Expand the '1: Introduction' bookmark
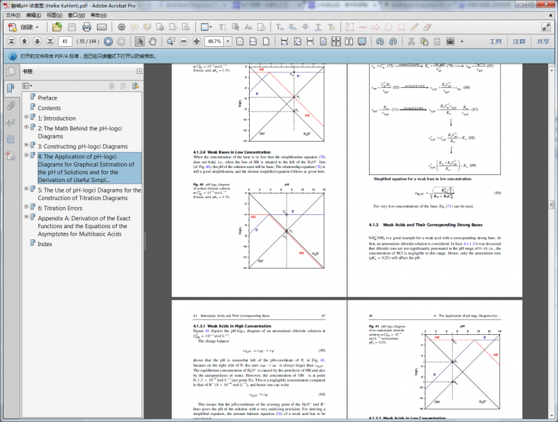Viewport: 558px width, 422px height. point(26,118)
